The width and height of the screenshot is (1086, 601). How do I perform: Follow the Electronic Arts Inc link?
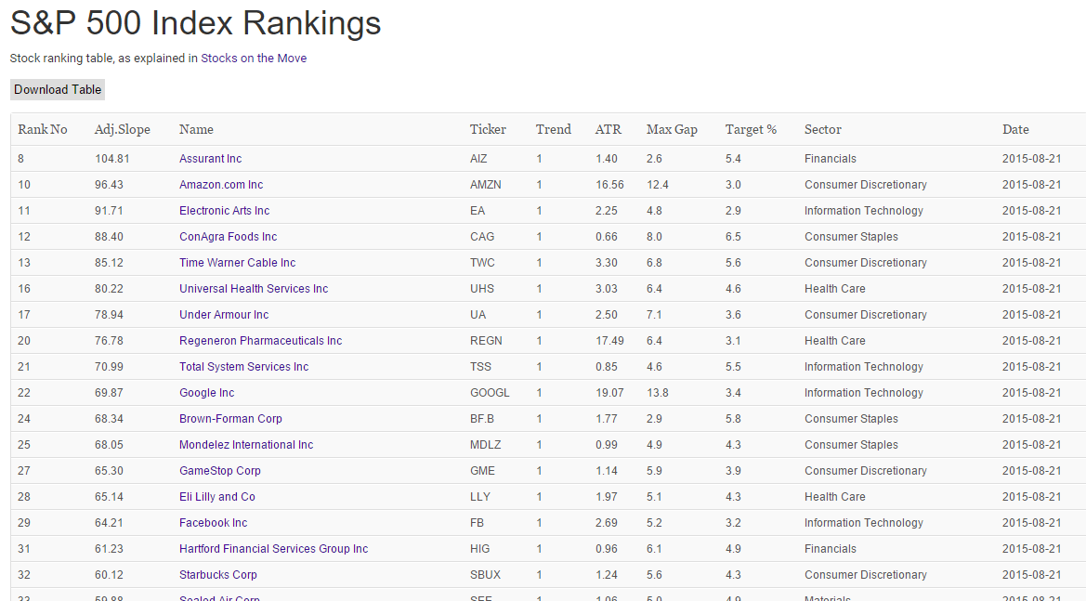click(225, 211)
